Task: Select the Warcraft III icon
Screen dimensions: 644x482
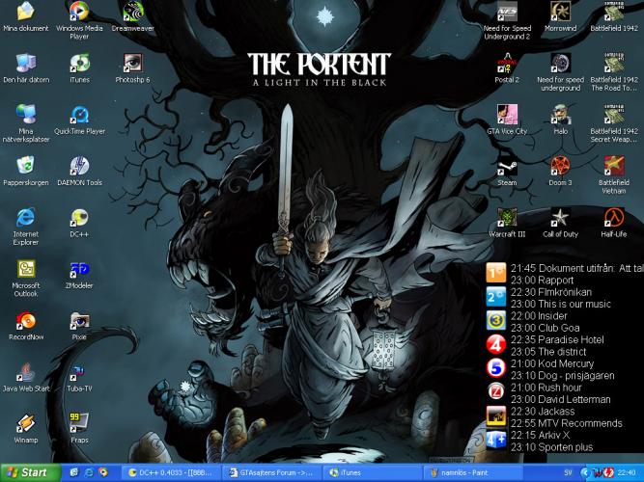Action: pyautogui.click(x=507, y=217)
